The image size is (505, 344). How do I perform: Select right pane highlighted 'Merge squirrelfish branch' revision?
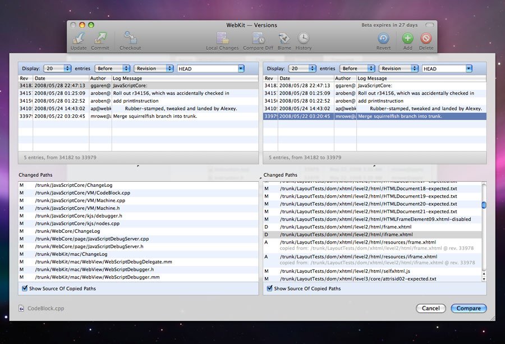[375, 117]
